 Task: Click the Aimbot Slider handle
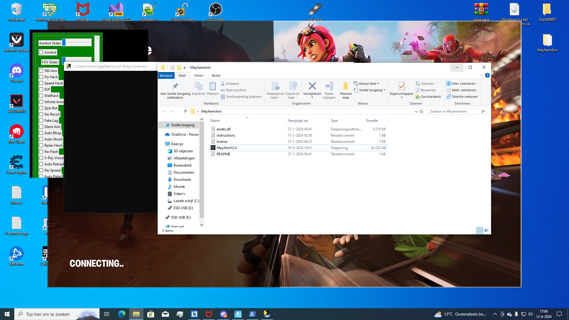tap(64, 43)
